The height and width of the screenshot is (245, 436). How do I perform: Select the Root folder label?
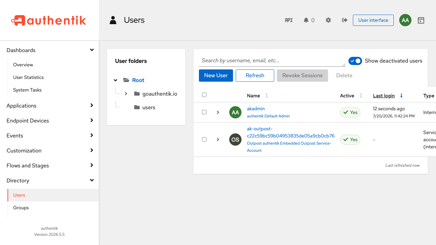(138, 80)
